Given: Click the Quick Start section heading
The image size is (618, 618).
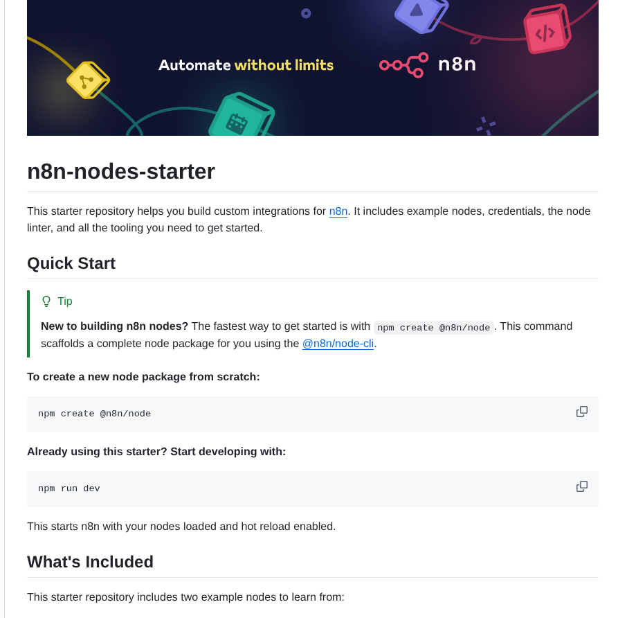Looking at the screenshot, I should (71, 263).
